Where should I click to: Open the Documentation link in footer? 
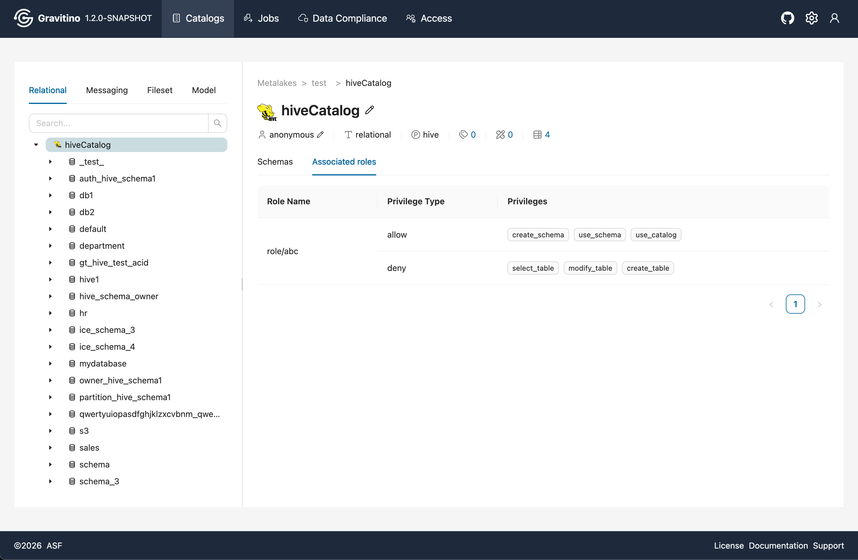coord(778,545)
